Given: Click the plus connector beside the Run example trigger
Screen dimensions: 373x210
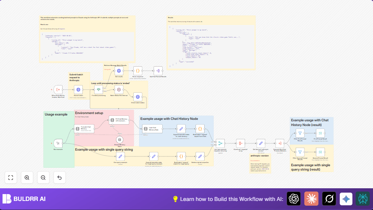Looking at the screenshot, I should tap(51, 143).
